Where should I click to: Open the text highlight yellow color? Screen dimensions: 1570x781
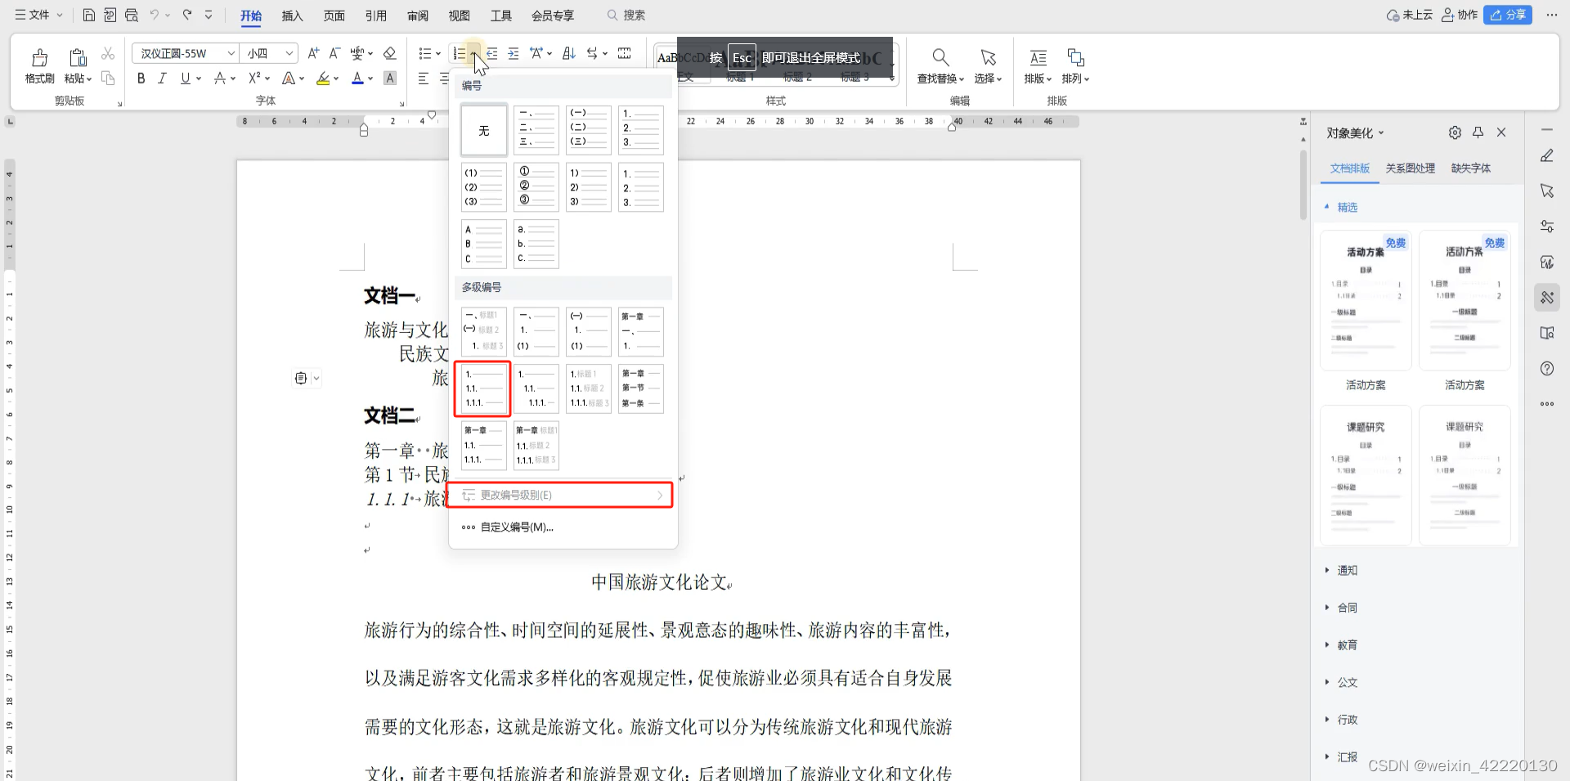(x=323, y=78)
